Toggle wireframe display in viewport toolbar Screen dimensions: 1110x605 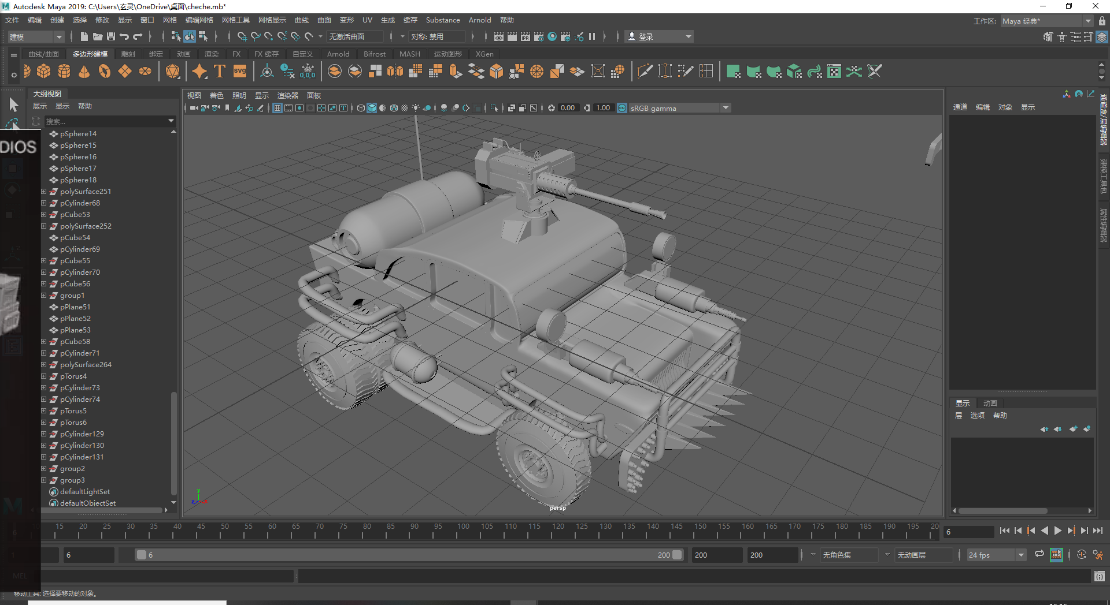[x=361, y=108]
